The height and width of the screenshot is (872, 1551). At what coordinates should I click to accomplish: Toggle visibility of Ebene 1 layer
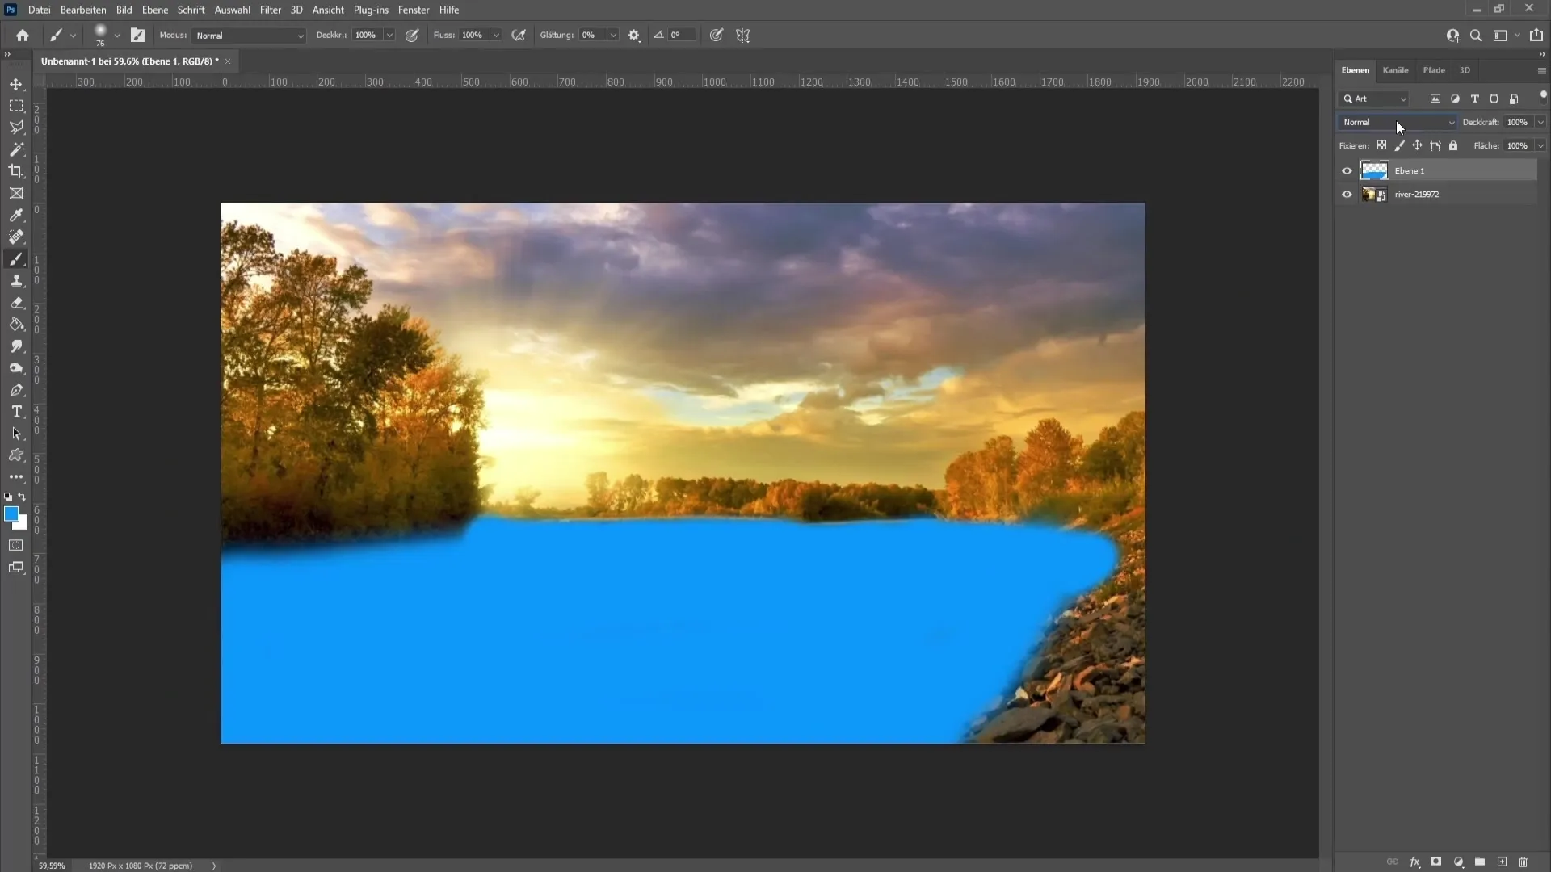(1345, 170)
